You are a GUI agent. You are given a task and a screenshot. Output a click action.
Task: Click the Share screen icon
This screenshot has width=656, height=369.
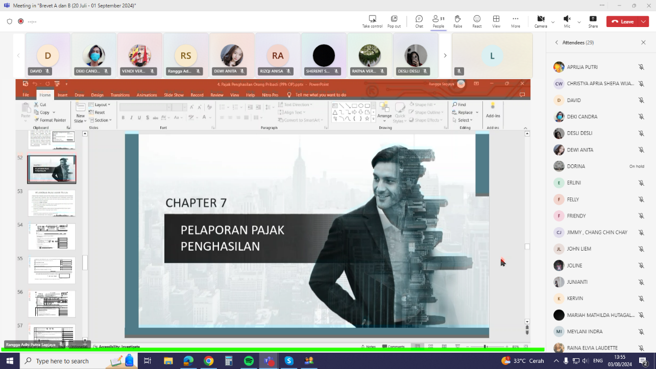tap(593, 21)
